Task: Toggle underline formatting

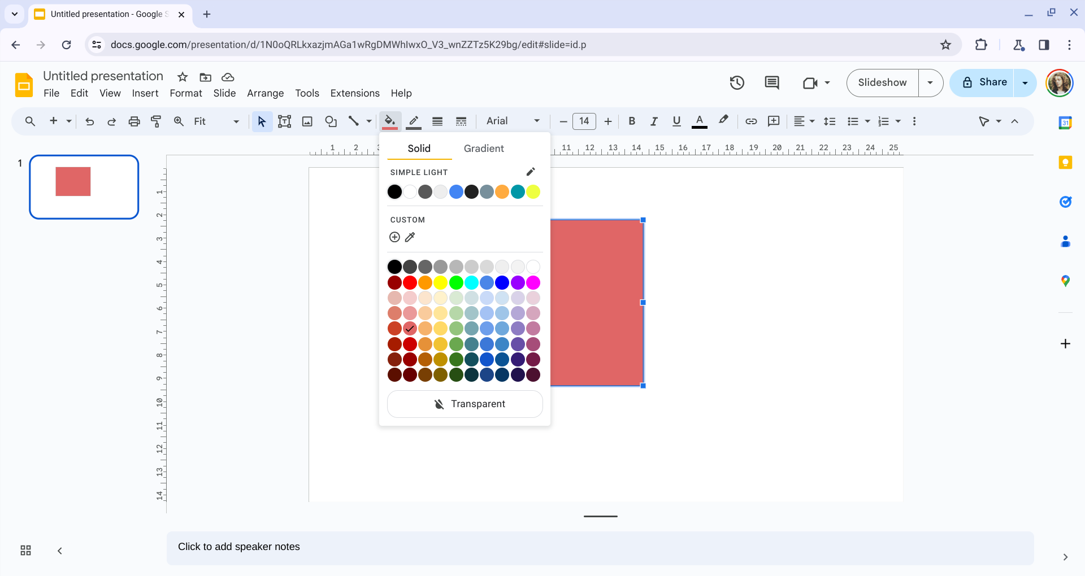Action: click(676, 121)
